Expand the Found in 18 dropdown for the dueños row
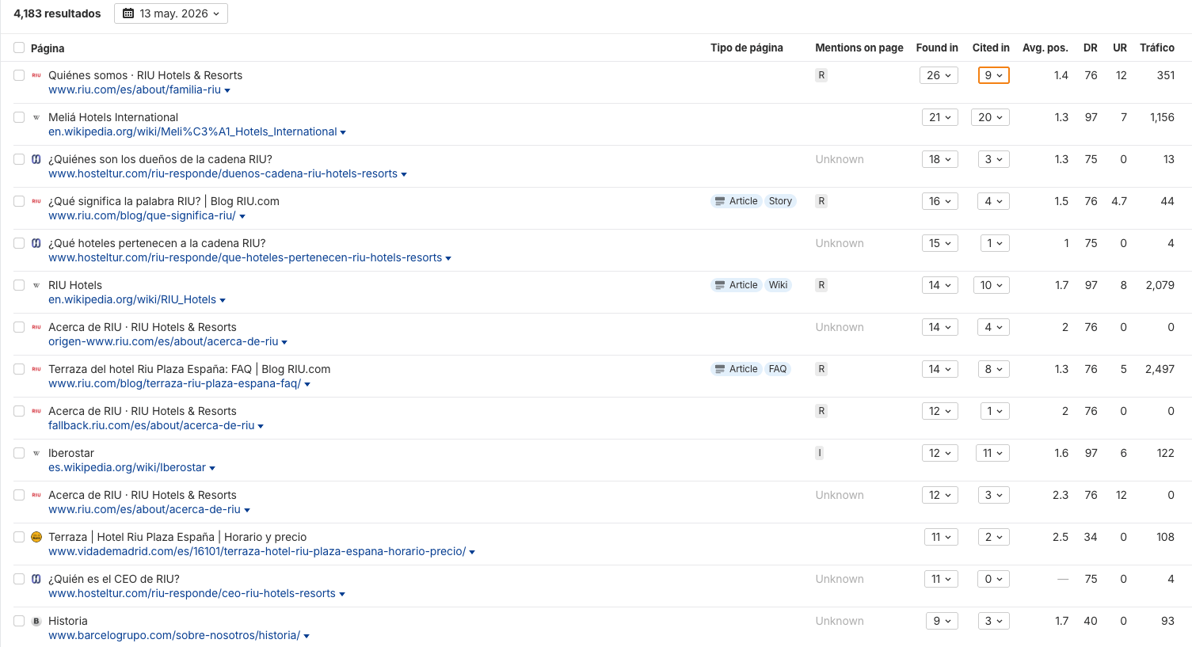The width and height of the screenshot is (1192, 647). click(940, 159)
